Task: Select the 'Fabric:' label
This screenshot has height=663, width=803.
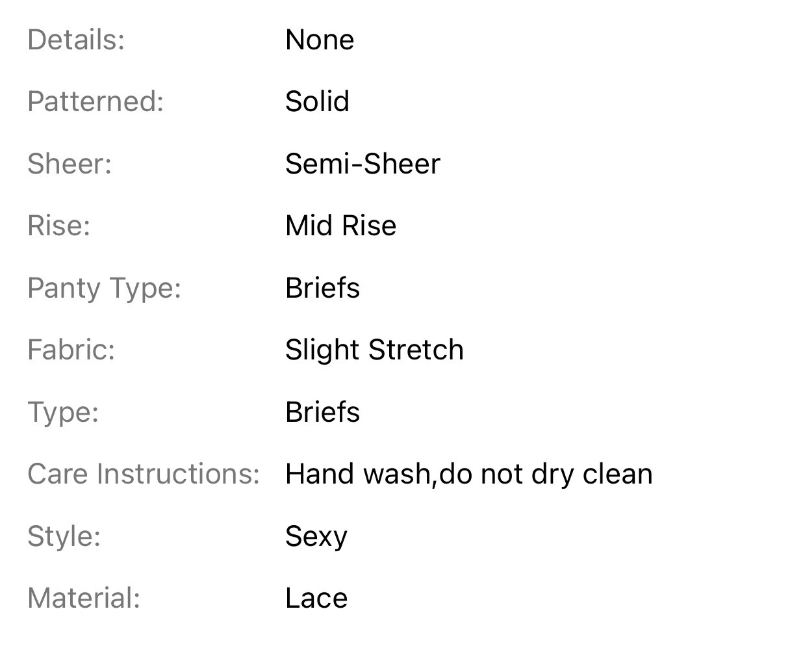Action: (x=71, y=350)
